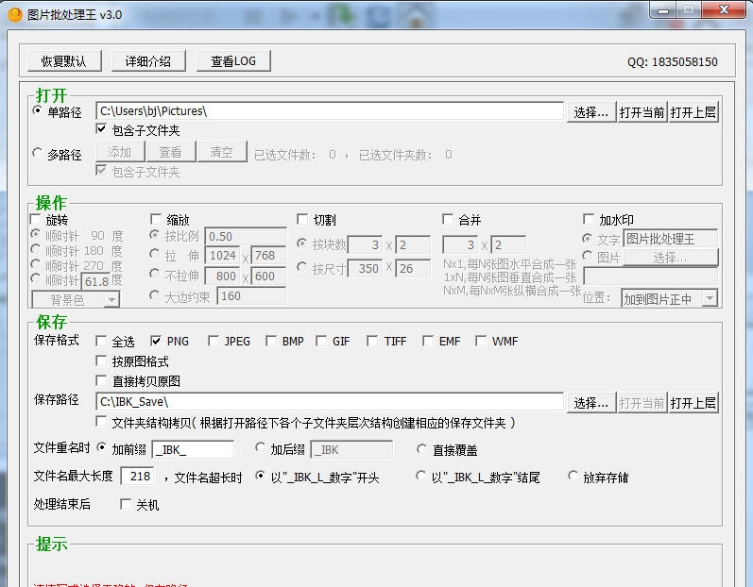This screenshot has width=753, height=587.
Task: Select the 直接覆盖 radio option
Action: point(421,449)
